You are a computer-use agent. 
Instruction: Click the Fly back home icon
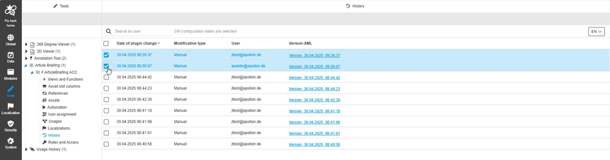click(x=10, y=10)
